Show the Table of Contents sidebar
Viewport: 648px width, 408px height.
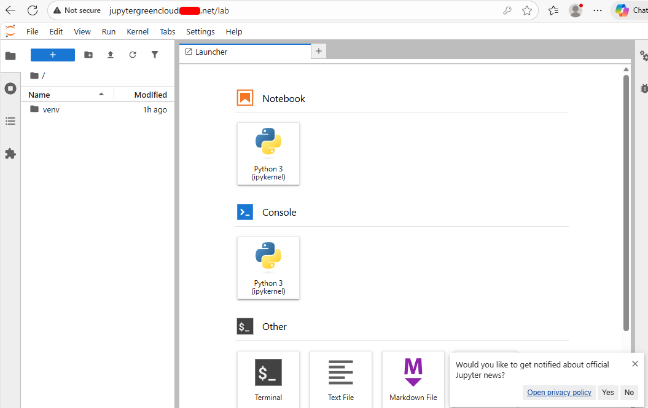(10, 121)
